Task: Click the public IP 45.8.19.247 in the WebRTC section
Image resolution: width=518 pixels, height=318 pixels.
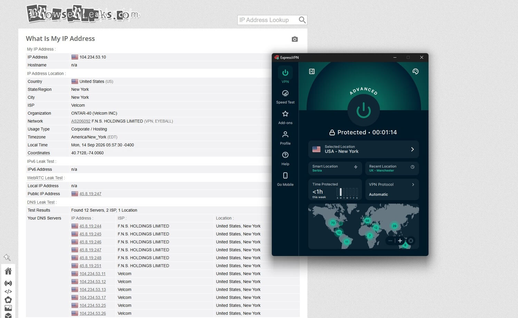Action: [90, 194]
